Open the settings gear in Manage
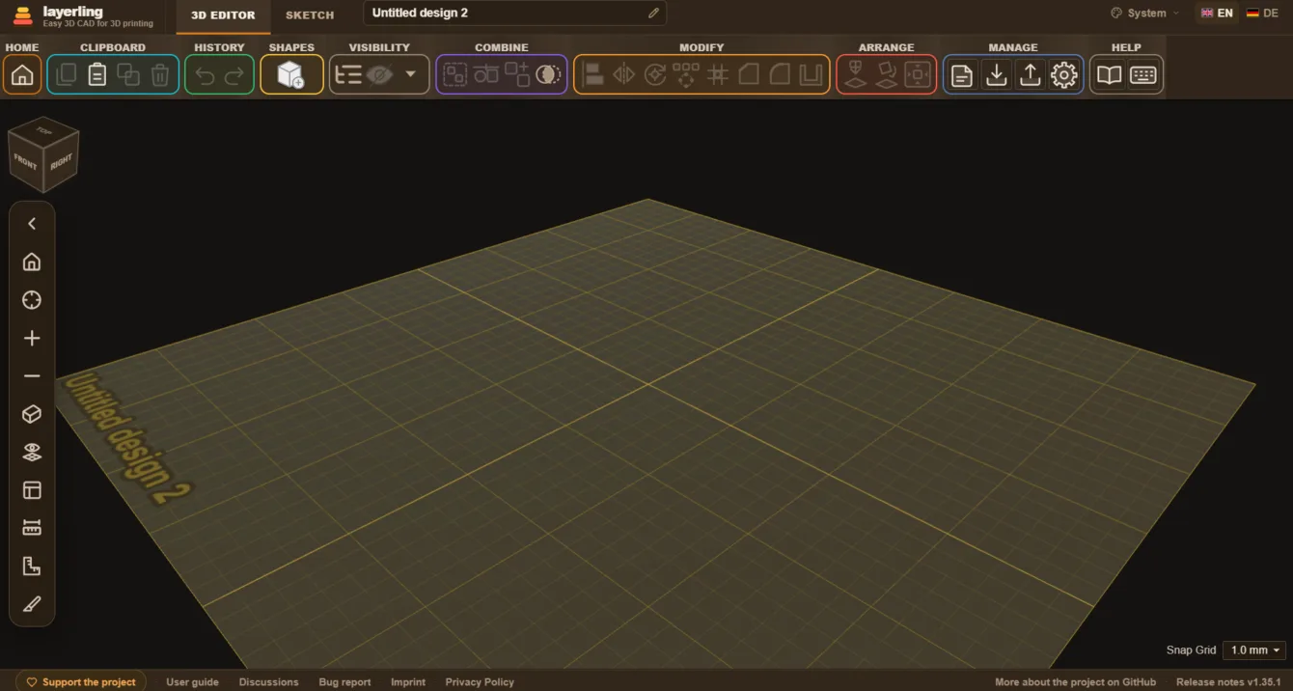Screen dimensions: 1293x691 click(1064, 74)
